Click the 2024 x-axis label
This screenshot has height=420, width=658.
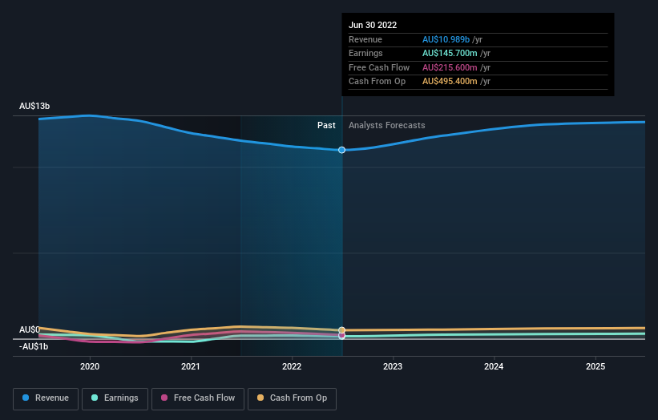[x=494, y=366]
